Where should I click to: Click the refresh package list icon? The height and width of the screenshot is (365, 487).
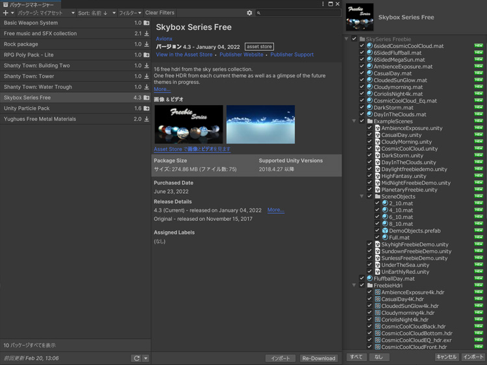(x=136, y=358)
